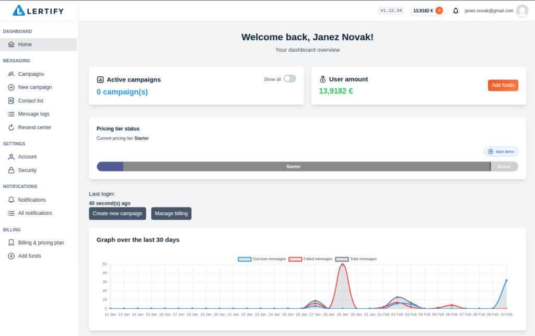The width and height of the screenshot is (535, 336).
Task: Toggle the Show all campaigns switch
Action: coord(289,79)
